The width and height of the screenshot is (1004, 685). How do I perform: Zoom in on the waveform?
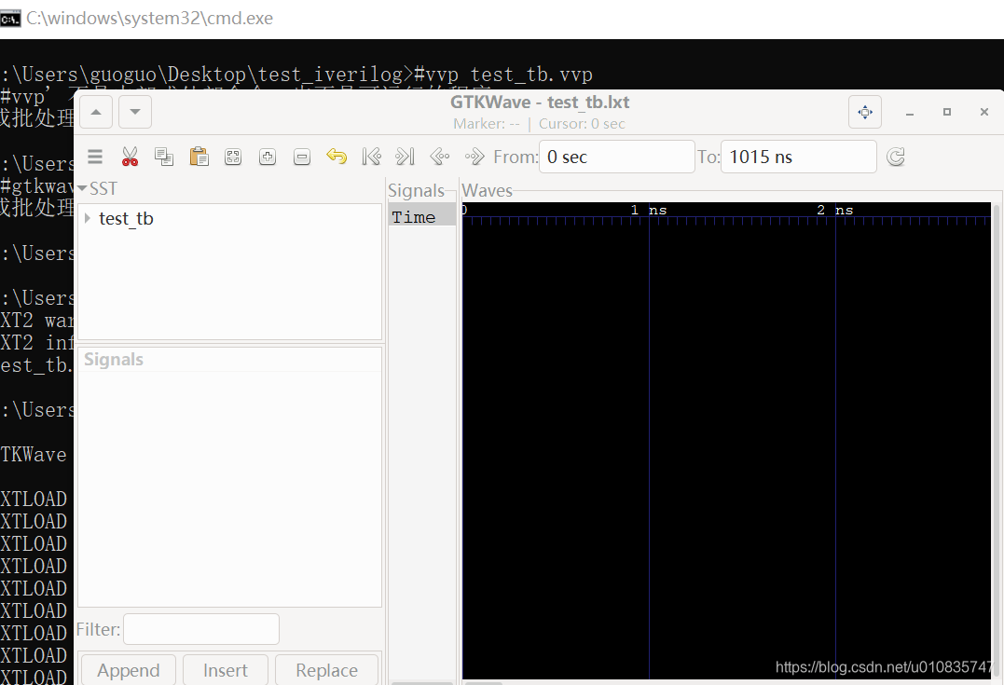click(268, 156)
